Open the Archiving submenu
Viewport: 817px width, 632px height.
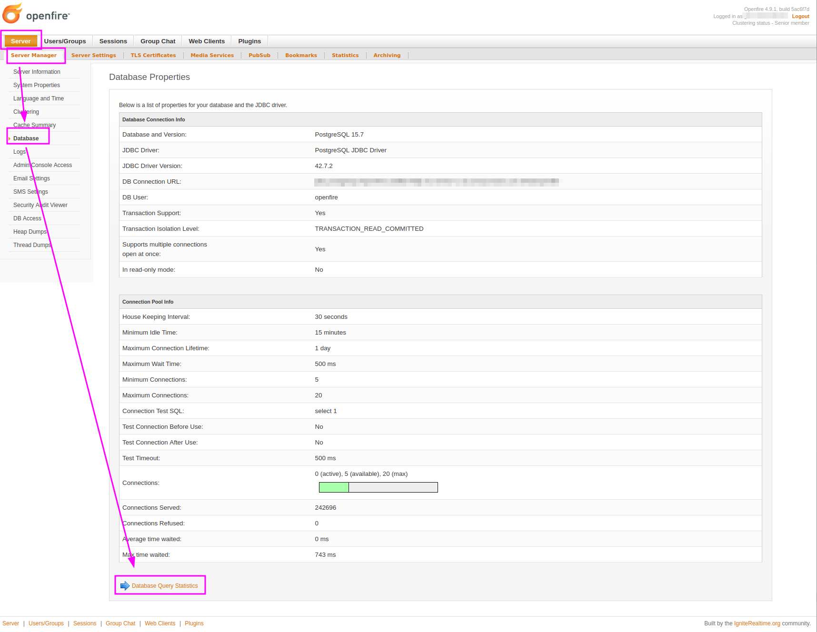point(387,55)
